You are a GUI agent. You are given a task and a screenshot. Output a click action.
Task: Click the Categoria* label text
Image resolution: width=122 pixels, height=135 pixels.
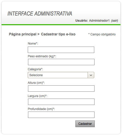pyautogui.click(x=35, y=69)
